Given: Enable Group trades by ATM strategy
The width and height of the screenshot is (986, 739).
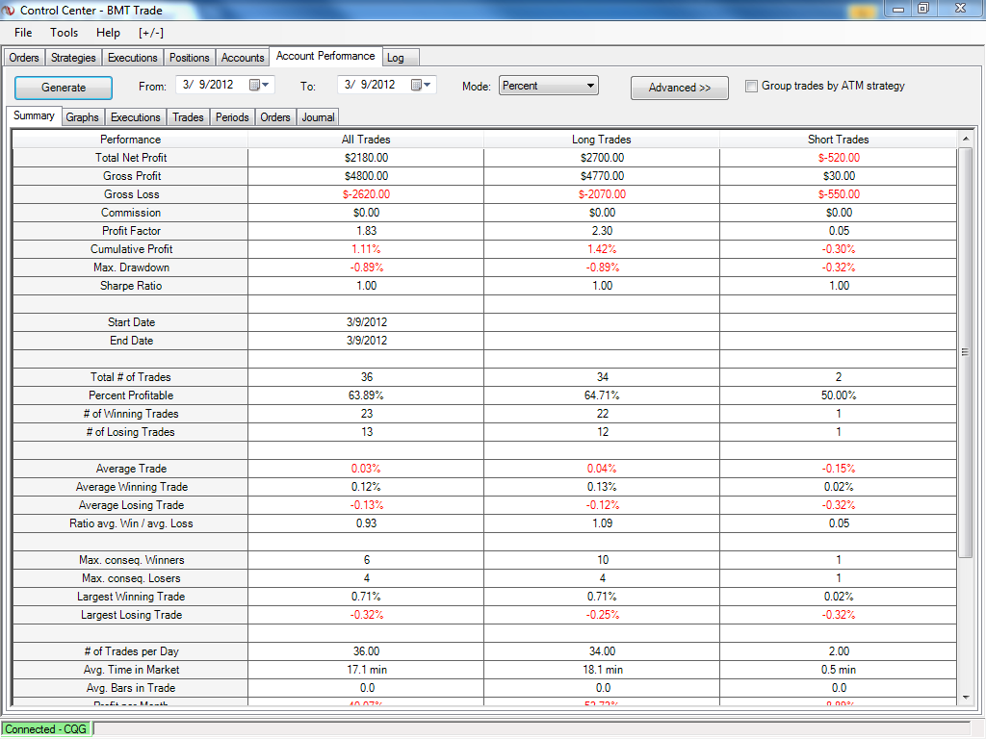Looking at the screenshot, I should click(751, 86).
